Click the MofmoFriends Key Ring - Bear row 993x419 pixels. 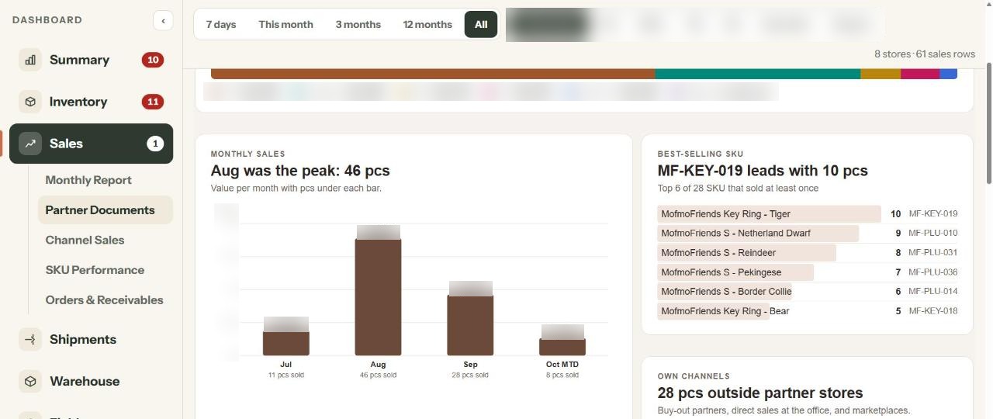[x=808, y=311]
